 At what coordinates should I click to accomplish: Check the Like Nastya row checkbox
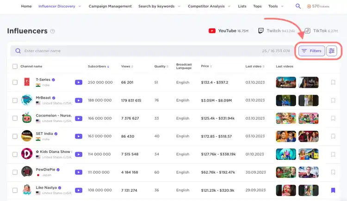15,190
